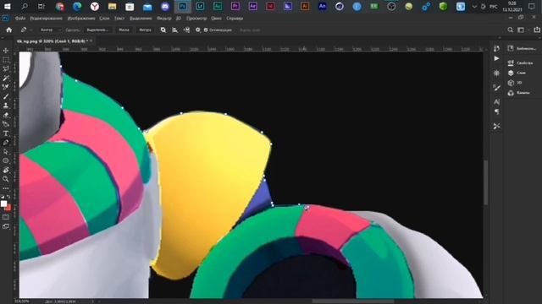This screenshot has height=304, width=542.
Task: Open the 3D panel
Action: coord(515,83)
